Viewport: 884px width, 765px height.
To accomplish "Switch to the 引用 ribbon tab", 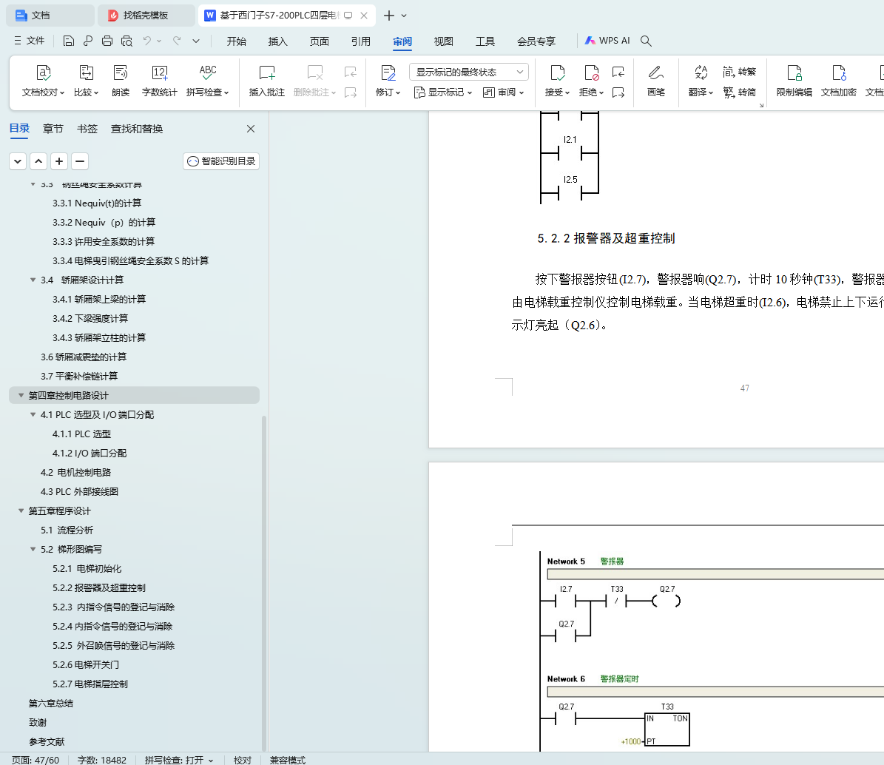I will point(360,41).
